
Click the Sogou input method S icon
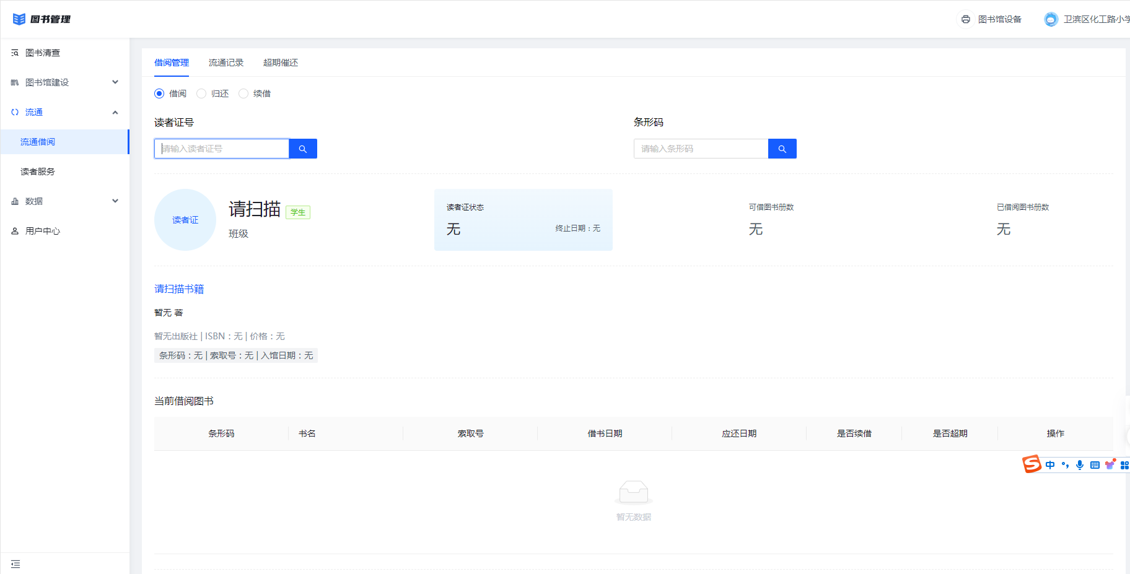coord(1031,464)
